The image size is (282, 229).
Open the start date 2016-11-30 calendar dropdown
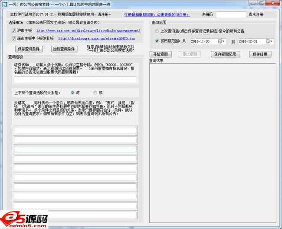(221, 41)
